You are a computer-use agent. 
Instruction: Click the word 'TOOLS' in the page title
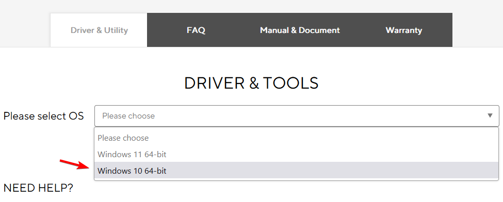[290, 83]
